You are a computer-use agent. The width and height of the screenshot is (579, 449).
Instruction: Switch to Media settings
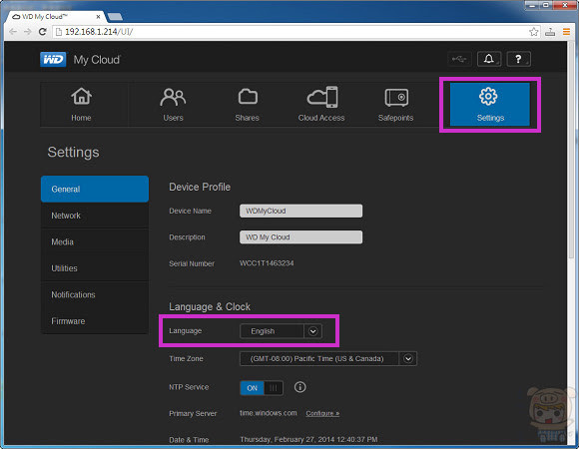[x=95, y=242]
